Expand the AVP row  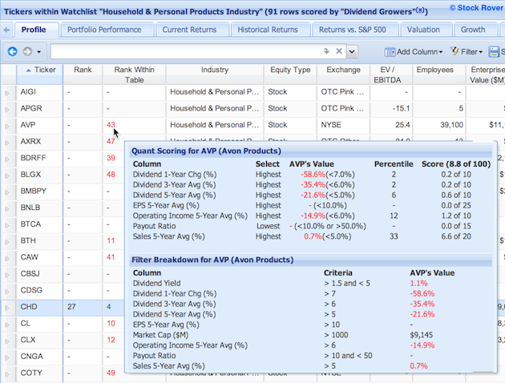pyautogui.click(x=7, y=126)
